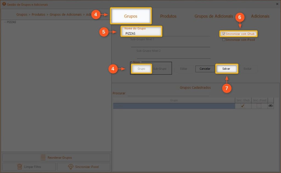Open the Grupos de Adicionais tab

pos(213,16)
